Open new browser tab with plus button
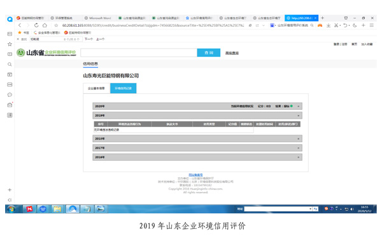Viewport: 382px width, 243px height. [x=323, y=18]
